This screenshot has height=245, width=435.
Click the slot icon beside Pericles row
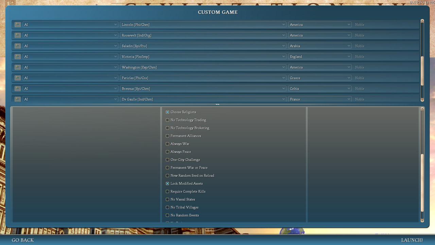pos(18,78)
